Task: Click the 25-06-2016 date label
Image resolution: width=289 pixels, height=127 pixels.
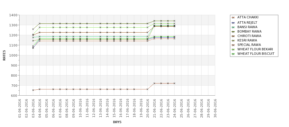Action: tap(181, 108)
